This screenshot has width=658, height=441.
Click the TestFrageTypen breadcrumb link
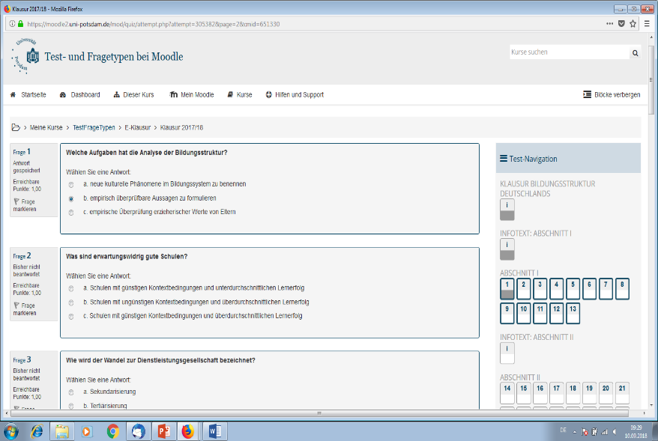pos(94,128)
